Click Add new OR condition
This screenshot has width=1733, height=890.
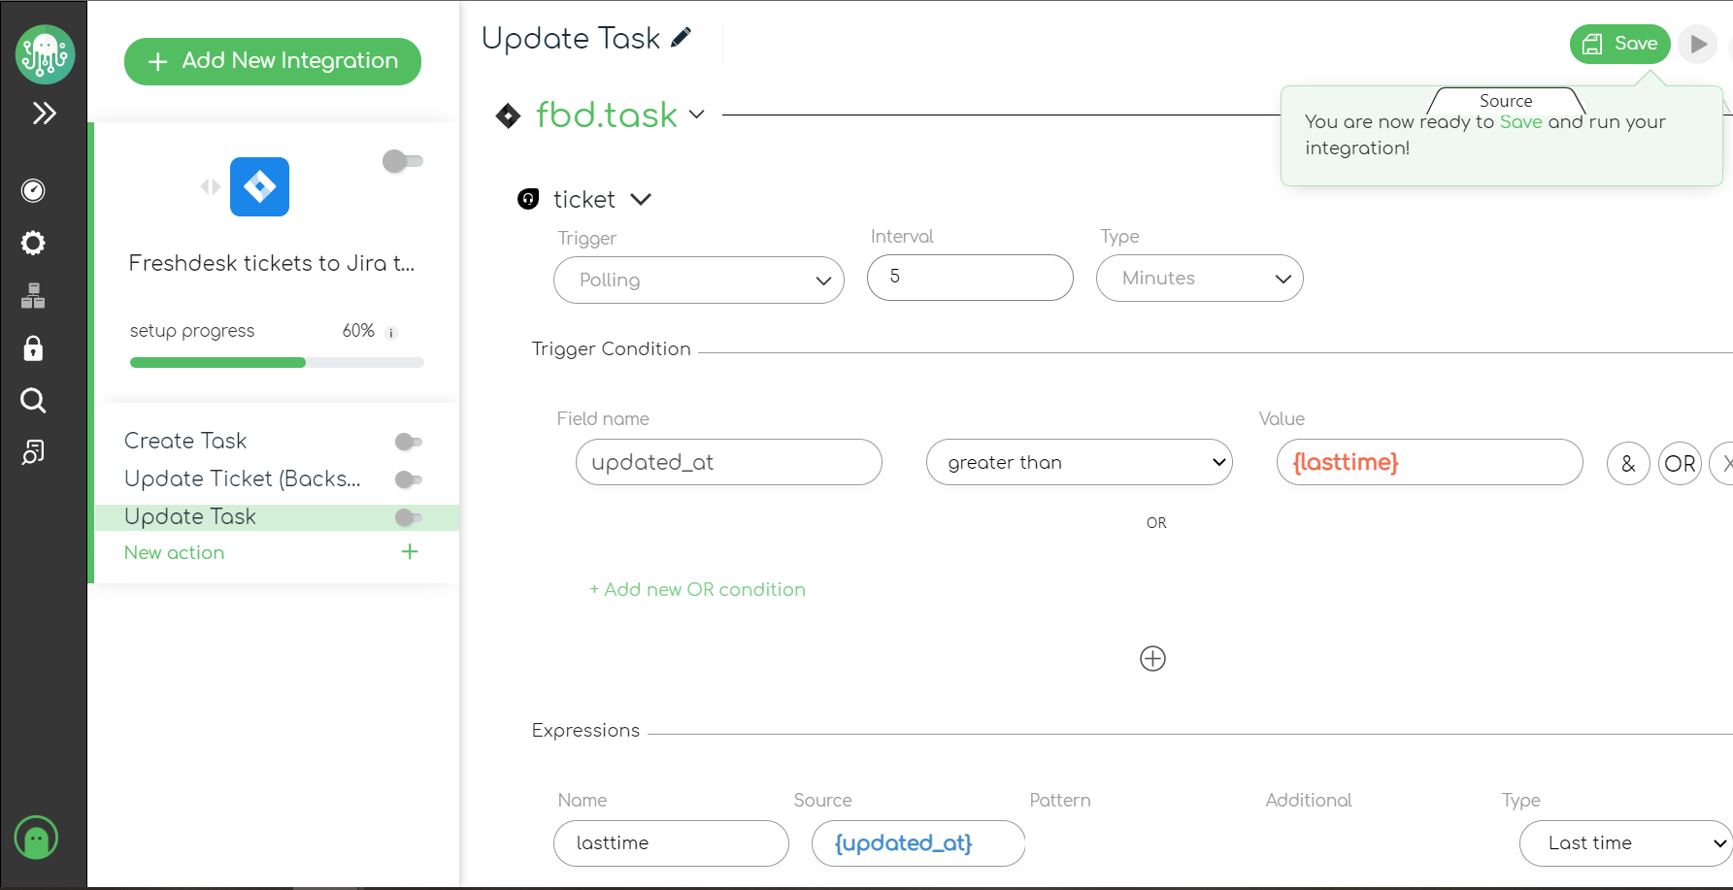coord(697,589)
